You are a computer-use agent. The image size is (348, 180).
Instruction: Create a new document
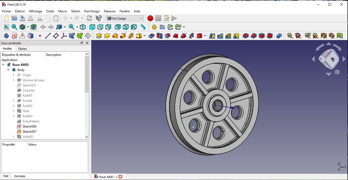pos(6,18)
